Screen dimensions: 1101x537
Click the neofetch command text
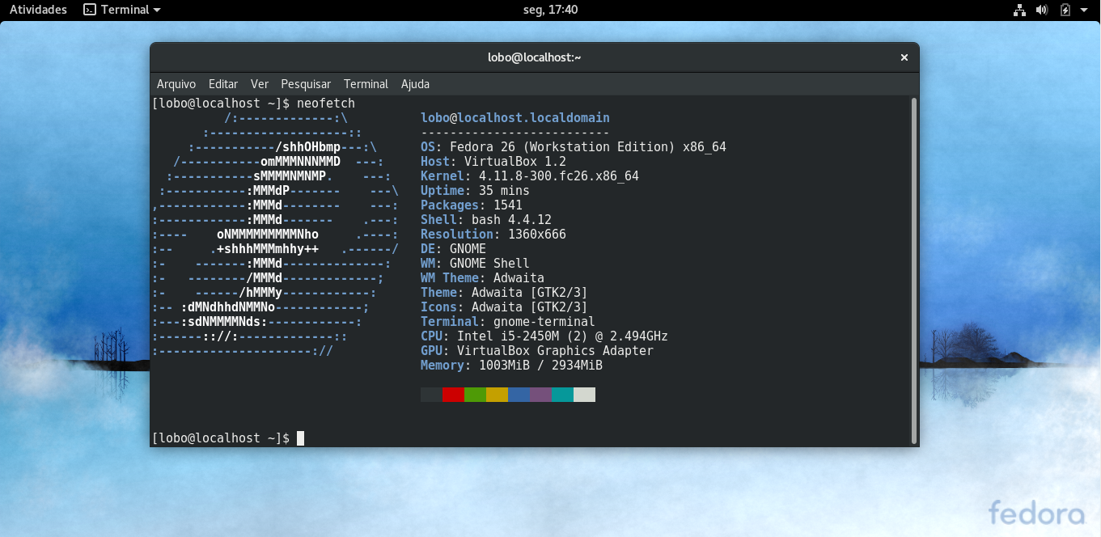[x=326, y=104]
